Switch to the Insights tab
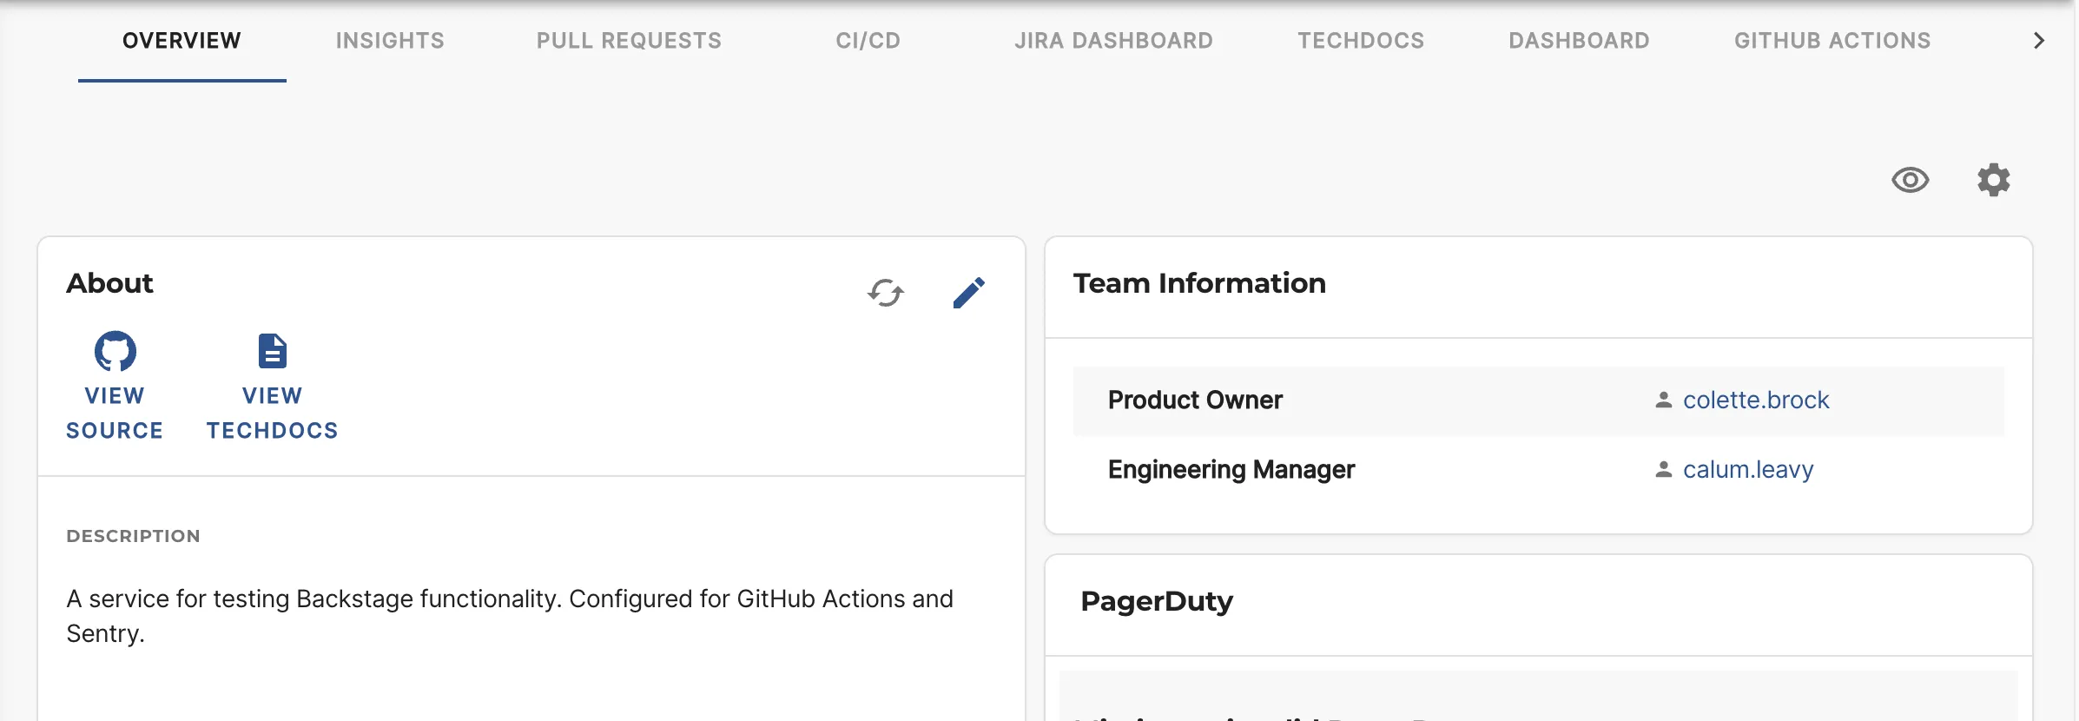The image size is (2079, 721). [x=390, y=41]
